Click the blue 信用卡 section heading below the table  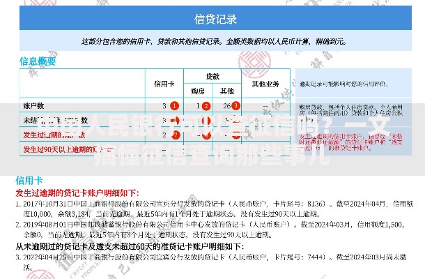point(29,181)
